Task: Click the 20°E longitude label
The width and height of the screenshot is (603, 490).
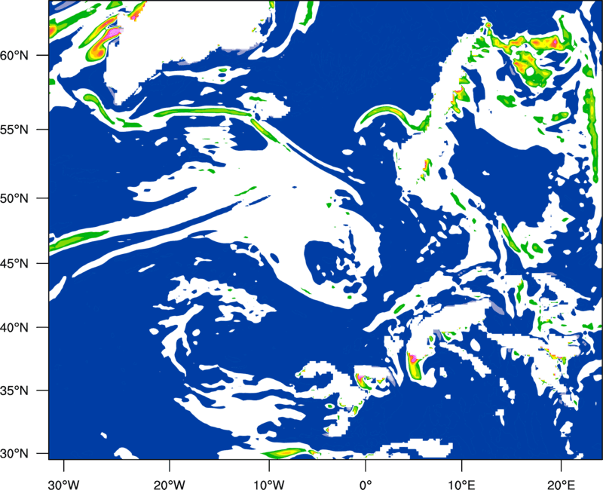Action: click(x=561, y=485)
